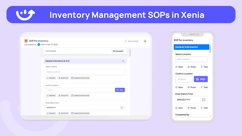Tap Photo under phone Confirm Location

(x=192, y=87)
